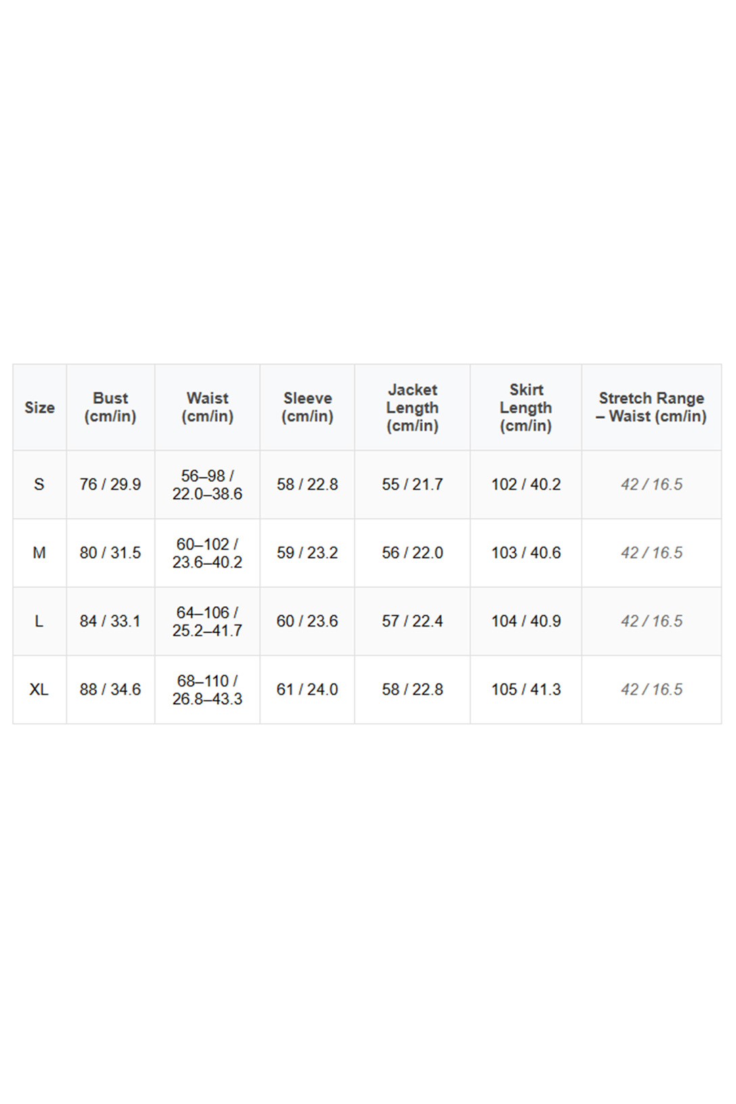This screenshot has width=736, height=1104.
Task: Select the 68–110 waist cell for XL
Action: (207, 689)
